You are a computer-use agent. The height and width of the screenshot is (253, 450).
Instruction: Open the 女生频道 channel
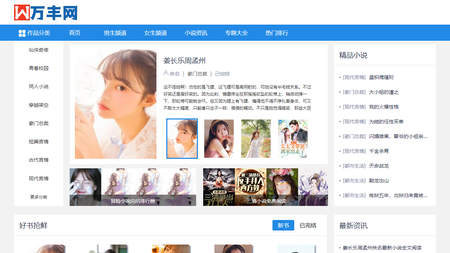click(x=156, y=33)
